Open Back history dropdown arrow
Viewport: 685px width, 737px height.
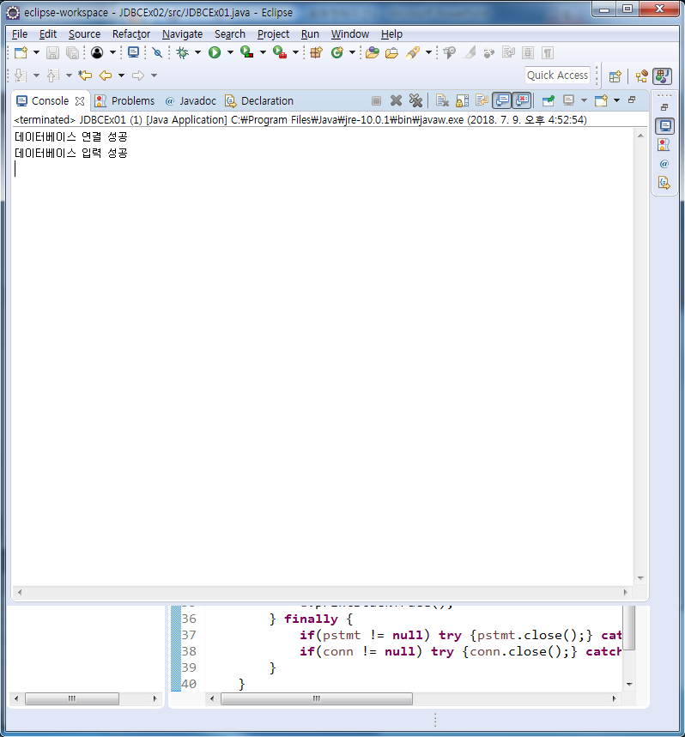coord(121,76)
